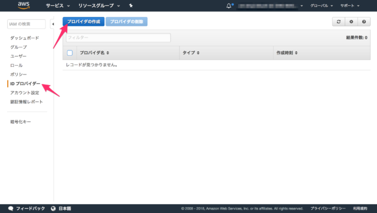Viewport: 377px width, 213px height.
Task: Toggle the select-all checkbox in table header
Action: [x=70, y=53]
